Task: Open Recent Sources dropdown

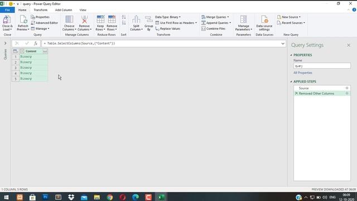Action: (291, 23)
